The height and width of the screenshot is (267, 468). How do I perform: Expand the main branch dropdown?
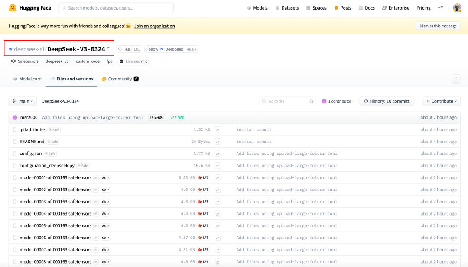pos(23,101)
